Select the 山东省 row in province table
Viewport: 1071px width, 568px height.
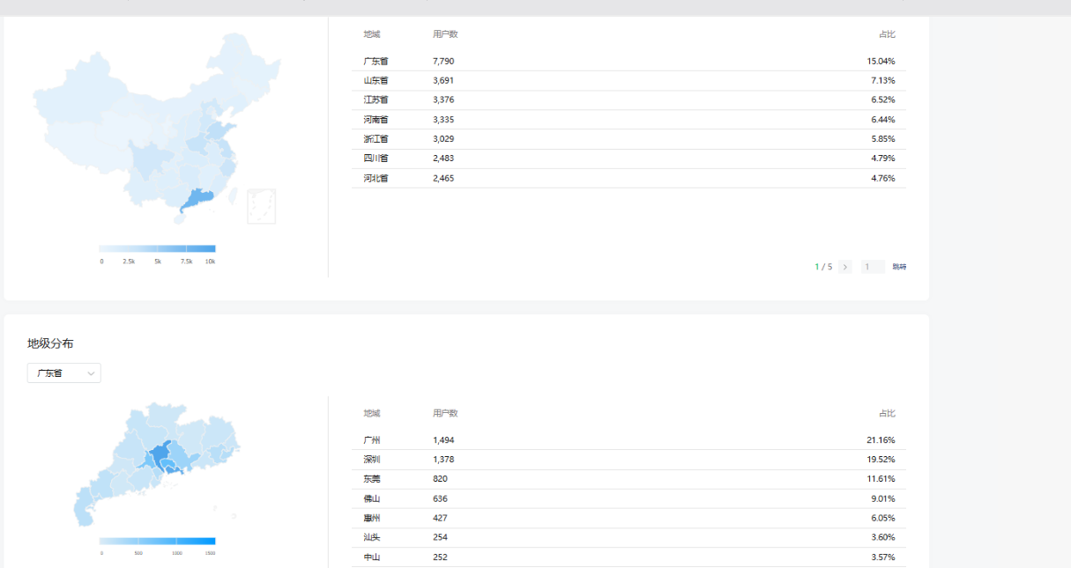point(628,81)
